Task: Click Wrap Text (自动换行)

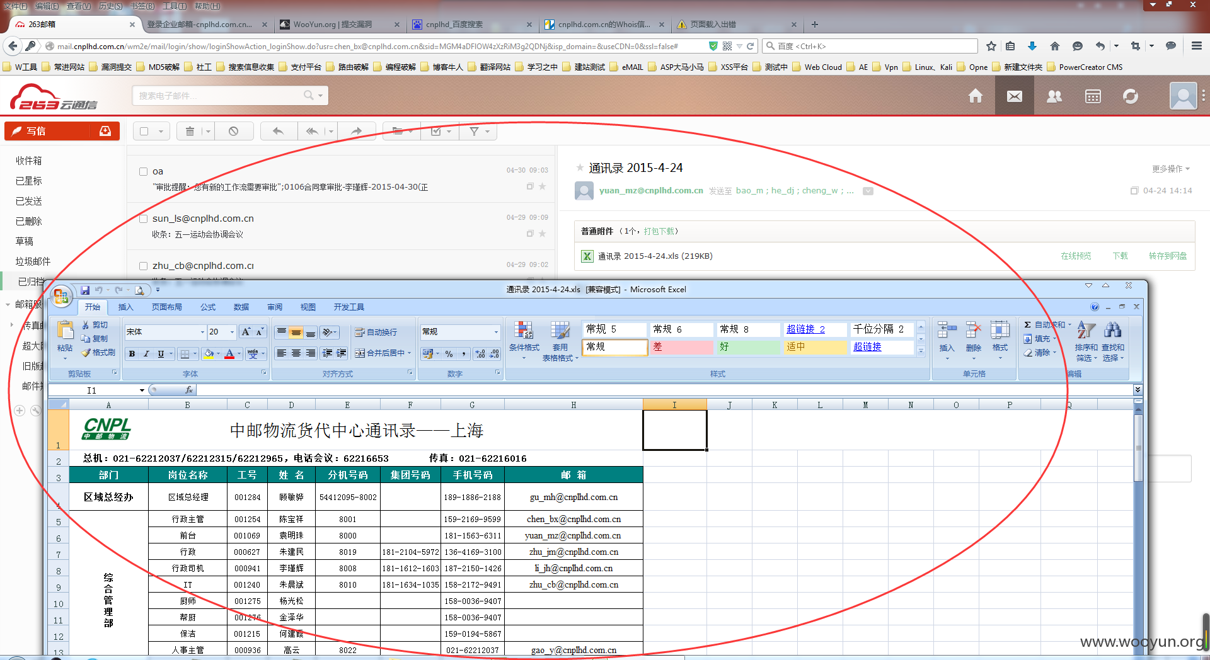Action: [376, 332]
